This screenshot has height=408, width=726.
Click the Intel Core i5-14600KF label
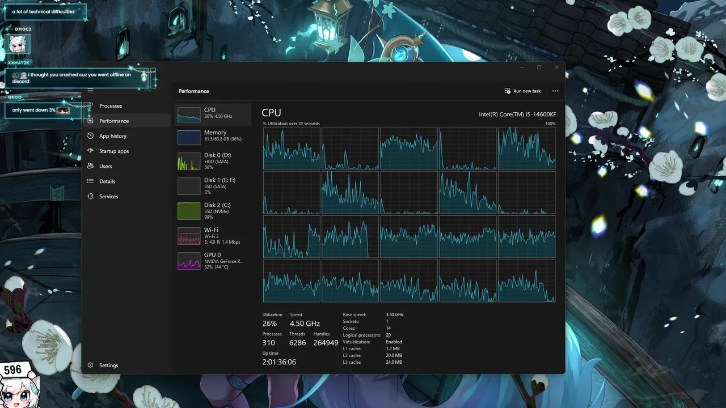pos(517,114)
